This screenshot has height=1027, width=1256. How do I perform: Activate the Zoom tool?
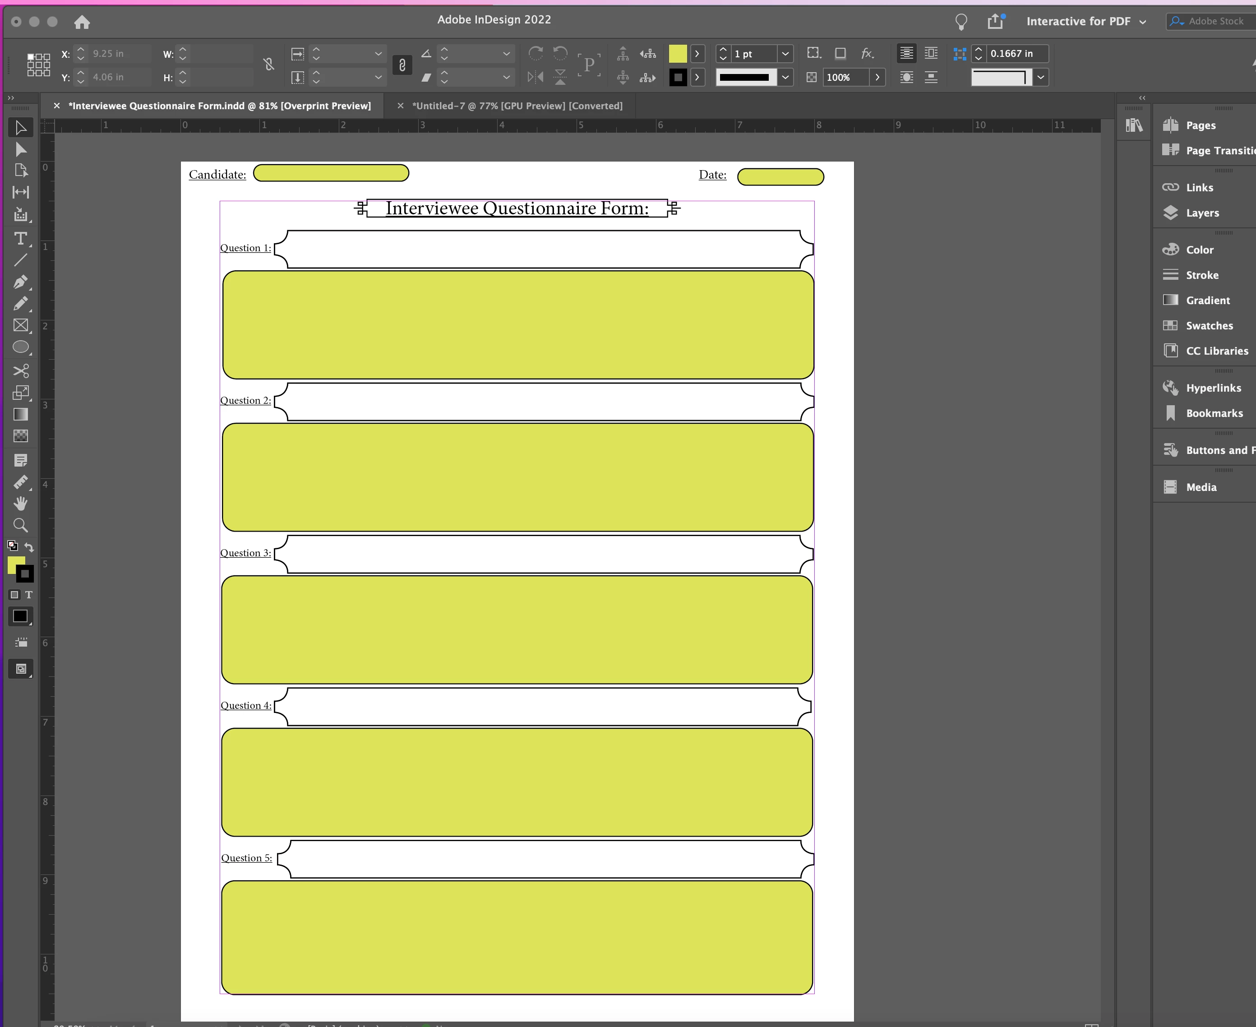[x=20, y=525]
